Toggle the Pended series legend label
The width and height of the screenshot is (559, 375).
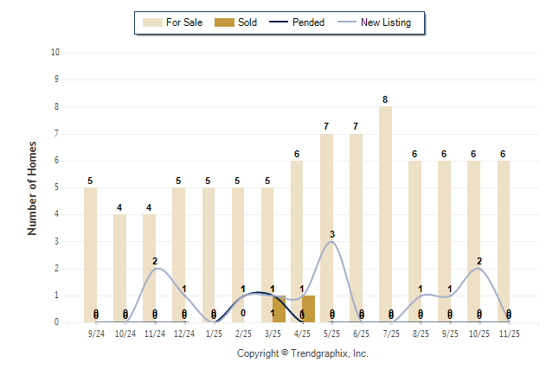[309, 22]
